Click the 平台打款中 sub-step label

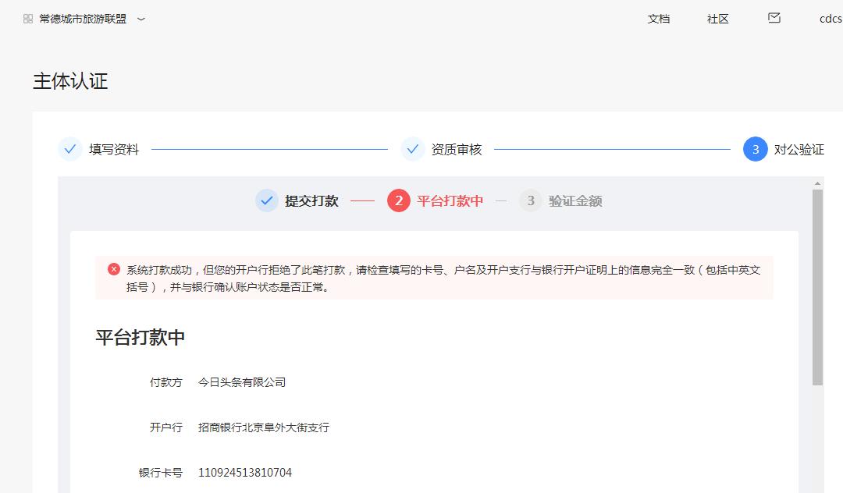(x=450, y=200)
